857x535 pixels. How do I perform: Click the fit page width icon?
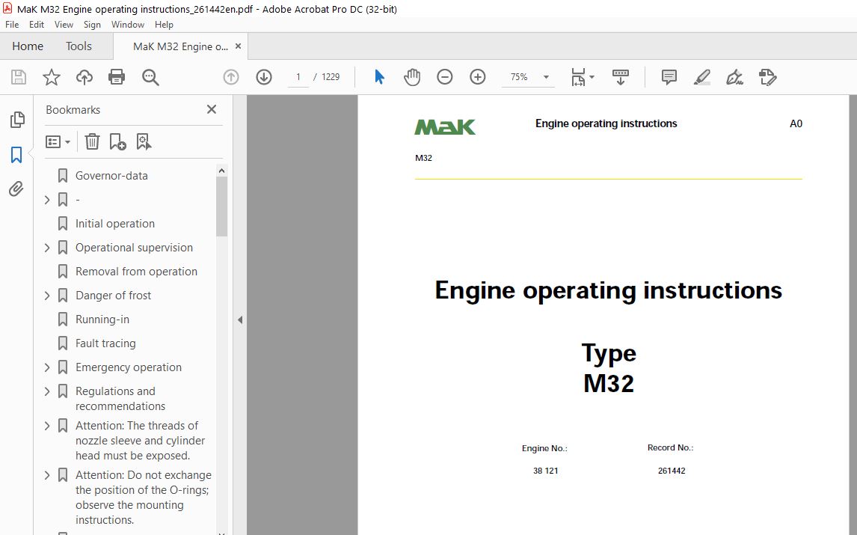pyautogui.click(x=578, y=77)
